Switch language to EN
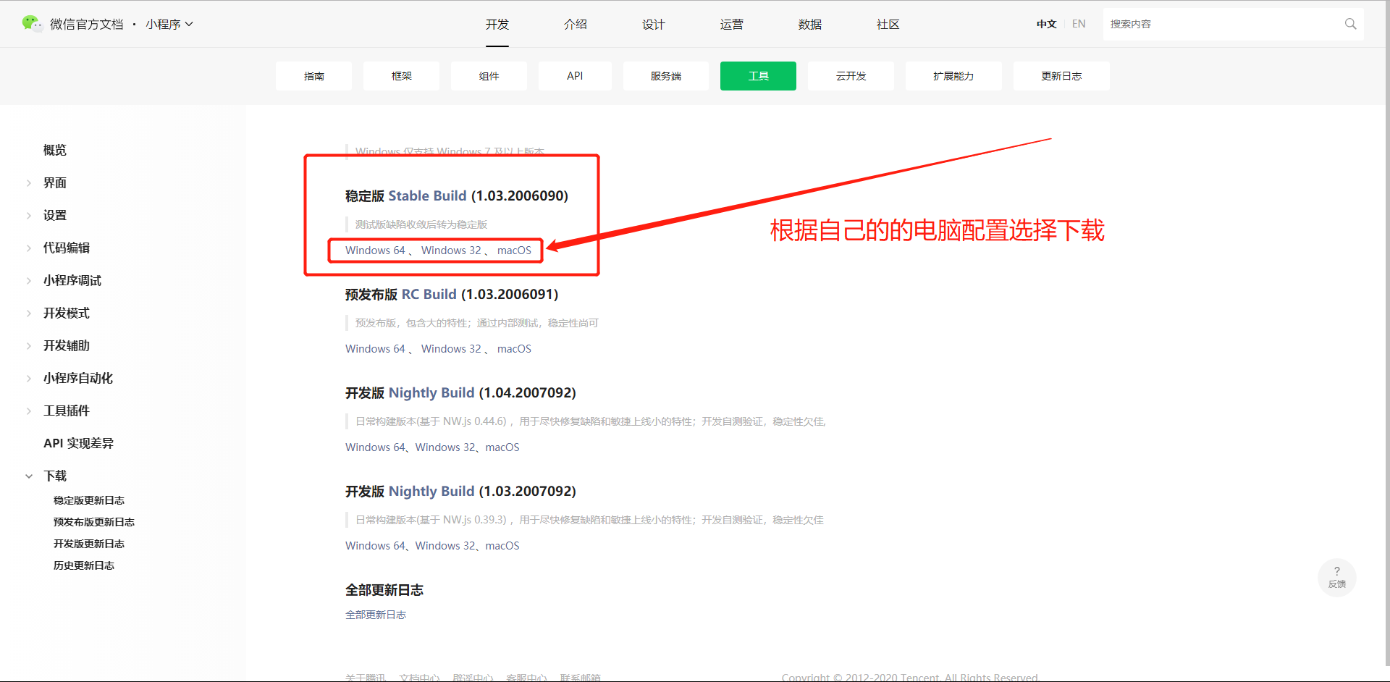Viewport: 1390px width, 682px height. [x=1079, y=24]
